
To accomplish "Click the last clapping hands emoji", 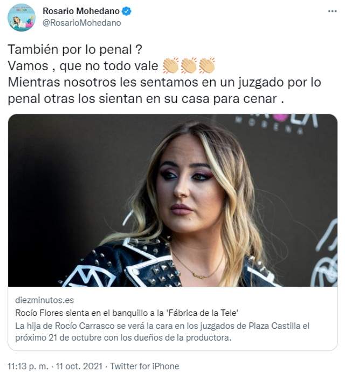I will (206, 65).
